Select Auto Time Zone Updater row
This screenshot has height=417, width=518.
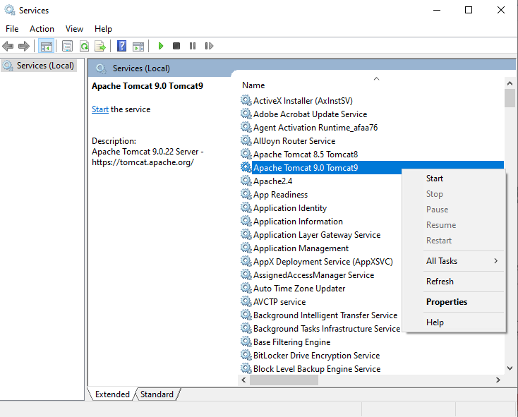299,289
